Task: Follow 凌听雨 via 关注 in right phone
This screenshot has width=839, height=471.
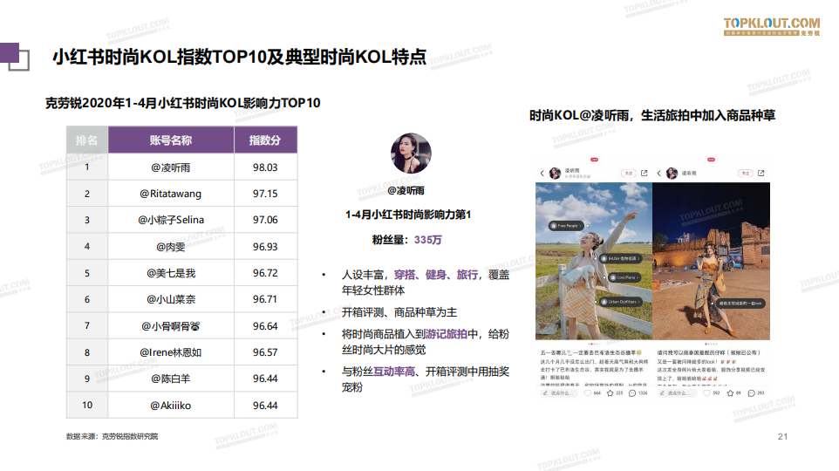Action: point(746,173)
